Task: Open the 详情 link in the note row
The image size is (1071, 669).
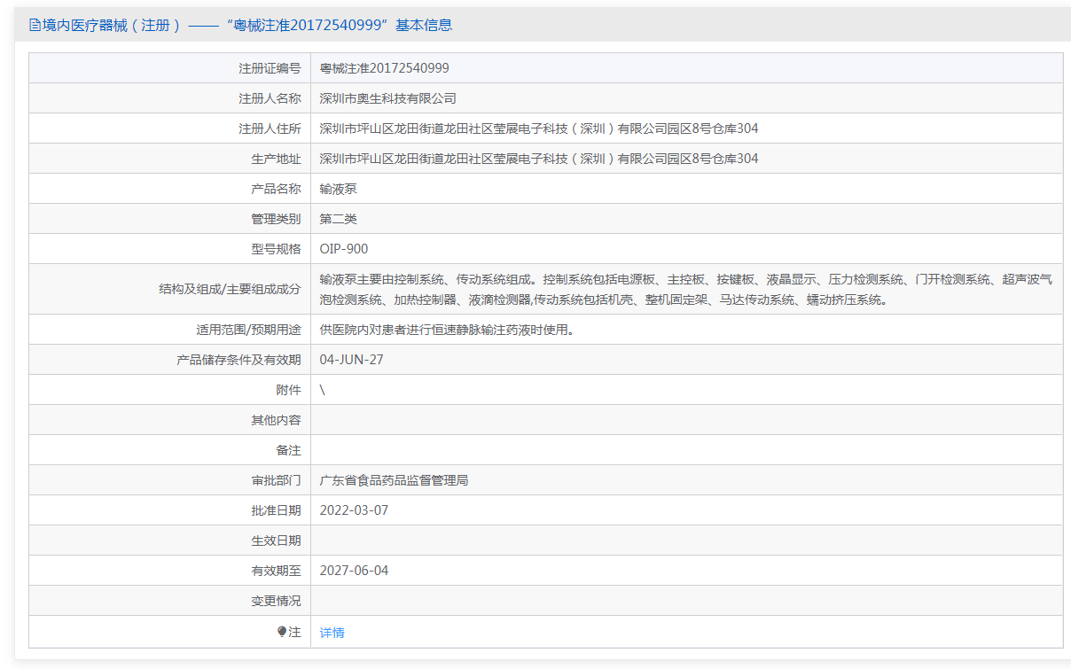Action: pyautogui.click(x=332, y=633)
